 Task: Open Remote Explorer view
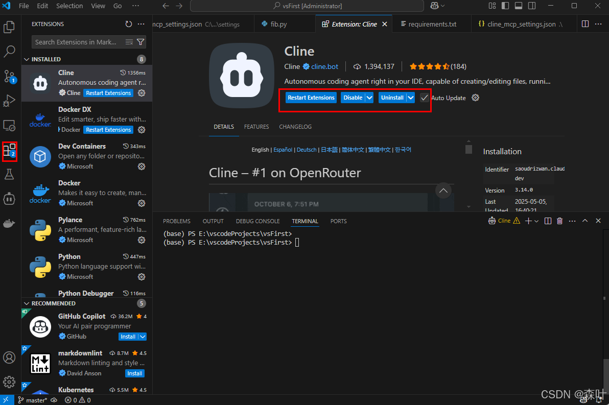[9, 126]
